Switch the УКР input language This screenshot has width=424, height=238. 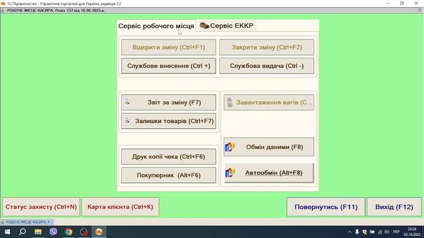click(396, 232)
